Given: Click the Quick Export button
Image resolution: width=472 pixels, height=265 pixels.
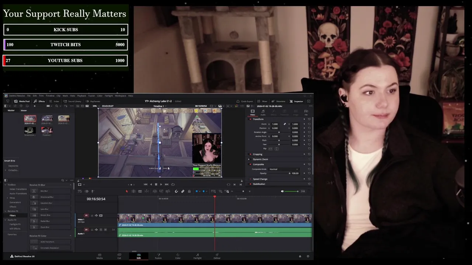Looking at the screenshot, I should [245, 101].
